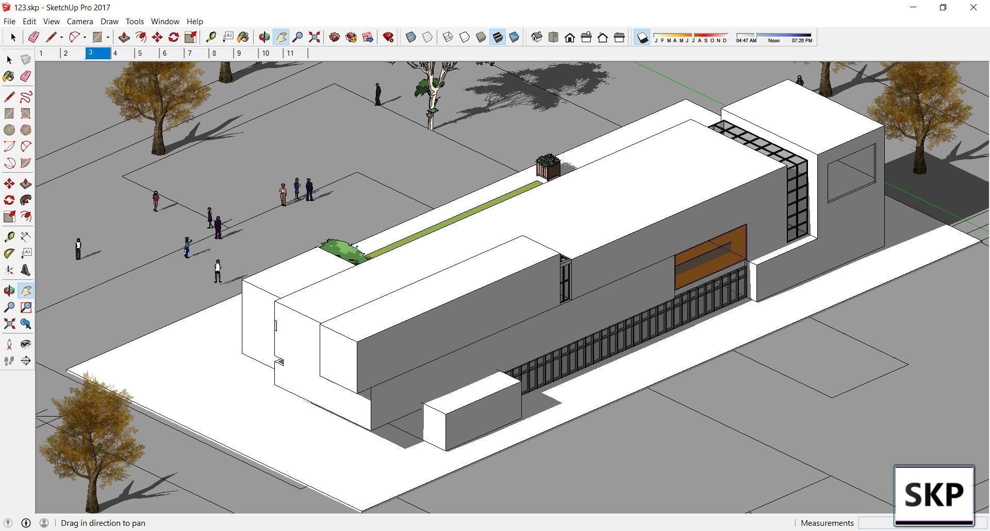Select Polygon tool in left palette
The image size is (990, 531).
26,130
